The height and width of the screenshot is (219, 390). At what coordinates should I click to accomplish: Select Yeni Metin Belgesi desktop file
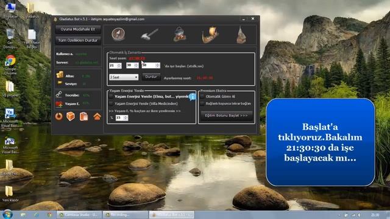coord(32,39)
